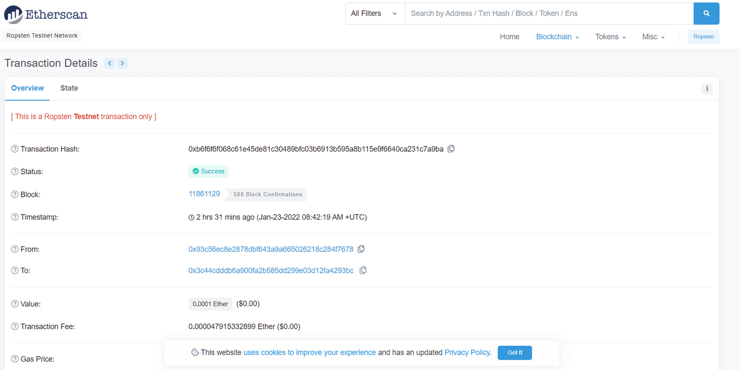This screenshot has width=740, height=370.
Task: Open the Privacy Policy link
Action: click(467, 353)
